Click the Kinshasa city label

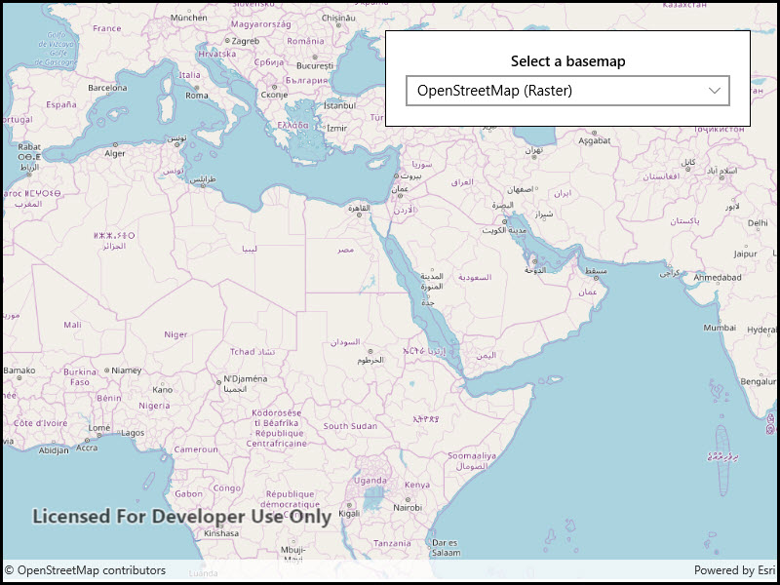221,533
